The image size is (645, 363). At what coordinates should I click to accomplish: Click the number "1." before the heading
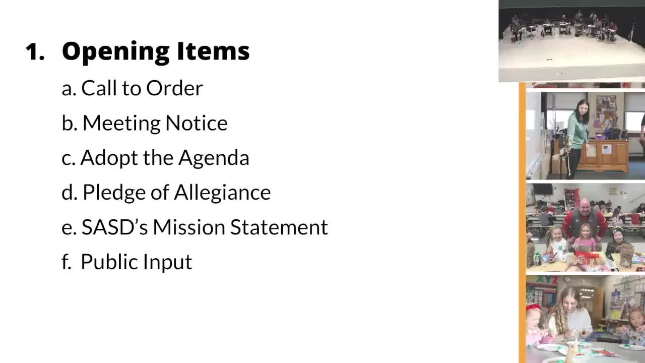(x=35, y=52)
